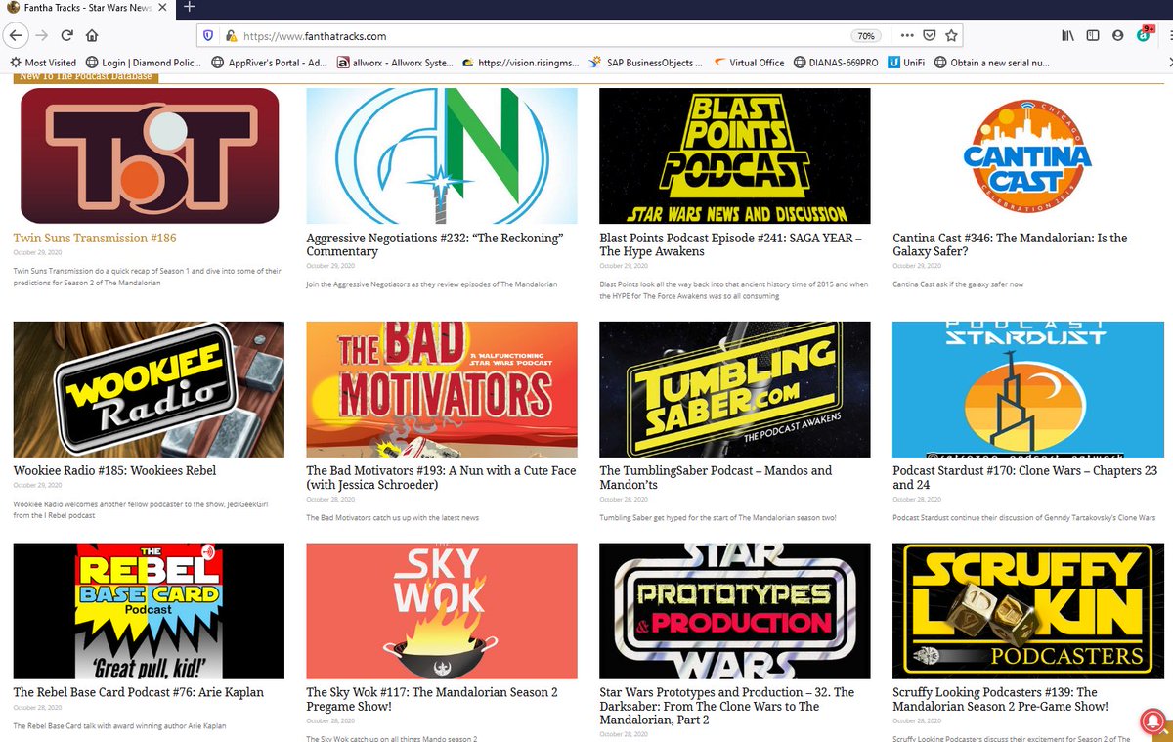The image size is (1173, 742).
Task: Open the Scruffy Lookin Podcasters thumbnail
Action: point(1028,611)
